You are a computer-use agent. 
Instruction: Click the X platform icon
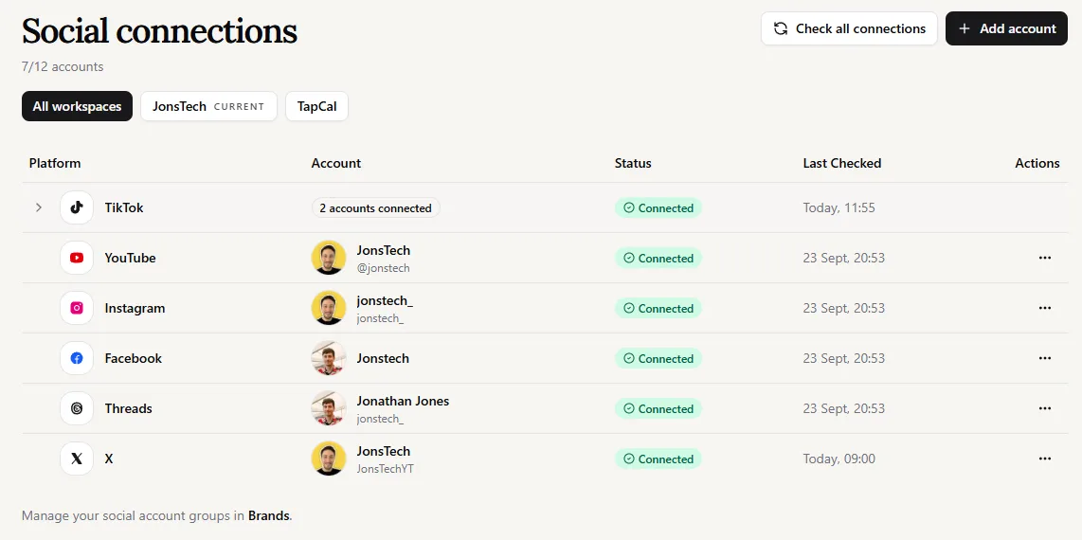[77, 459]
